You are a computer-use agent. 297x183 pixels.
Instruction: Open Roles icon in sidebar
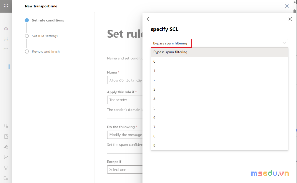[x=6, y=126]
